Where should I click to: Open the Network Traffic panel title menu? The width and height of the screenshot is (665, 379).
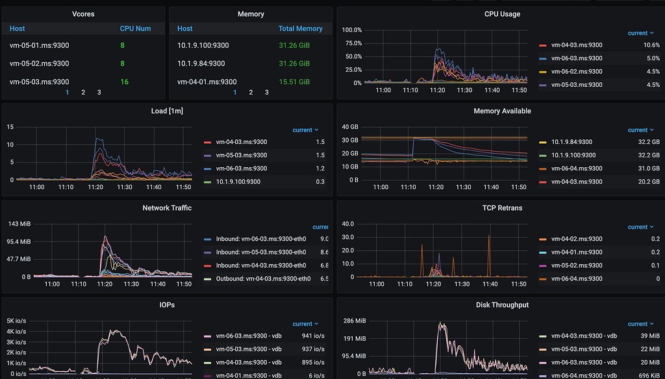coord(167,208)
